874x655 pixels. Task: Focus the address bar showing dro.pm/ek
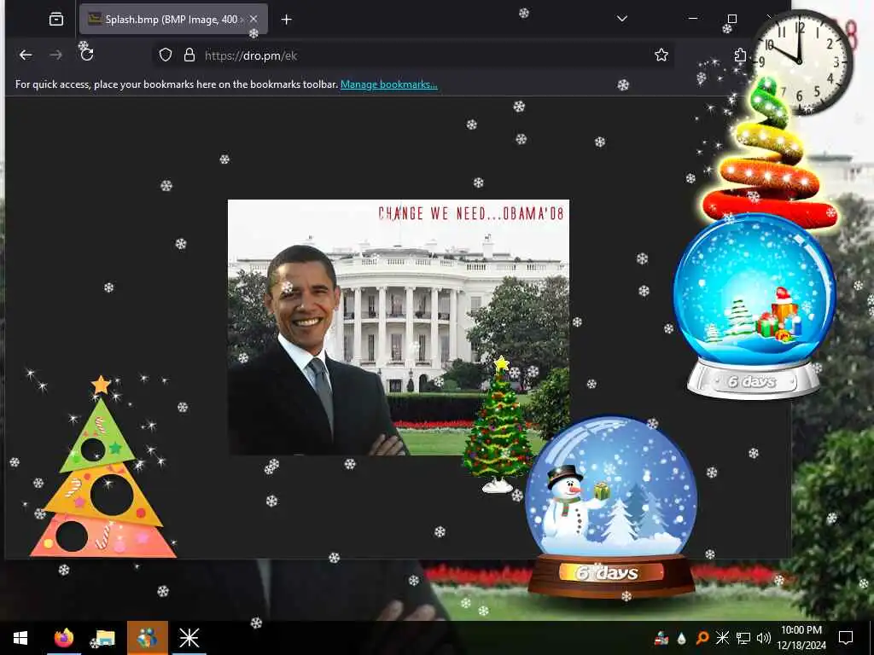[412, 55]
